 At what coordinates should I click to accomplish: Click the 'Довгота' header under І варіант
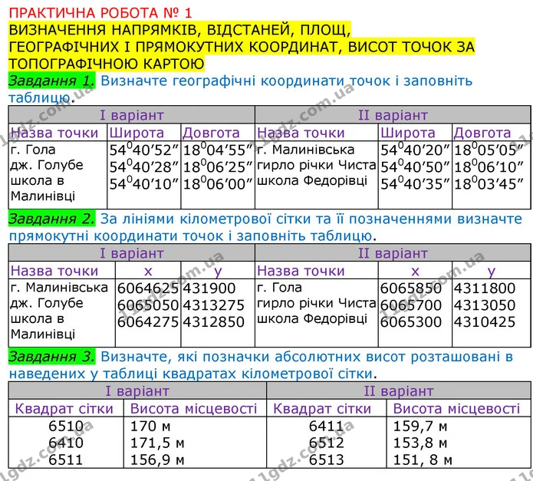click(x=211, y=133)
